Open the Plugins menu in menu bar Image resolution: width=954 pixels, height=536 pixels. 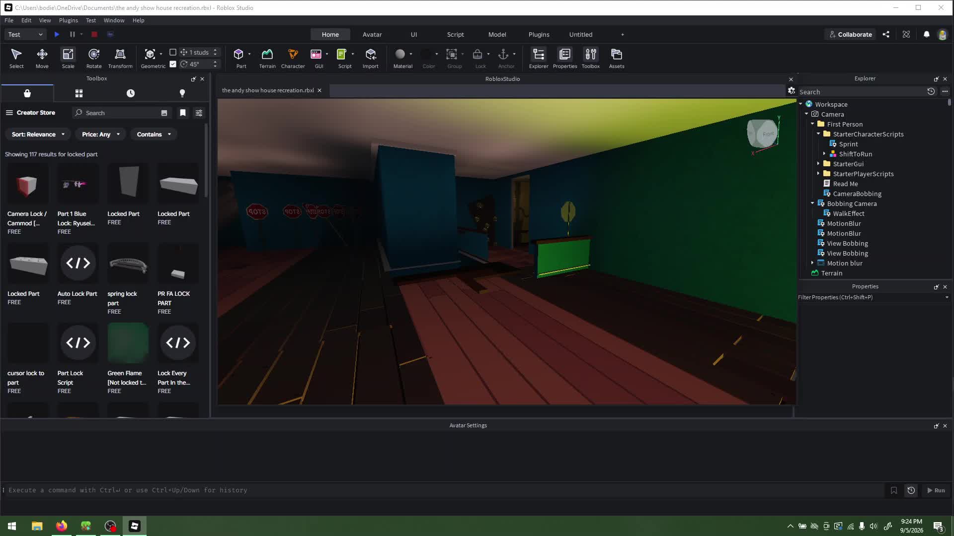click(69, 20)
